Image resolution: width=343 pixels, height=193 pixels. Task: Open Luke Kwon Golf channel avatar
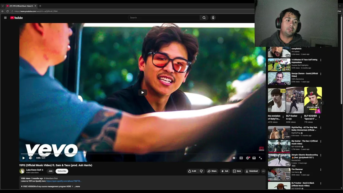(x=22, y=171)
